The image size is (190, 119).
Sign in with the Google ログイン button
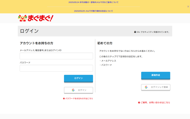(79, 90)
